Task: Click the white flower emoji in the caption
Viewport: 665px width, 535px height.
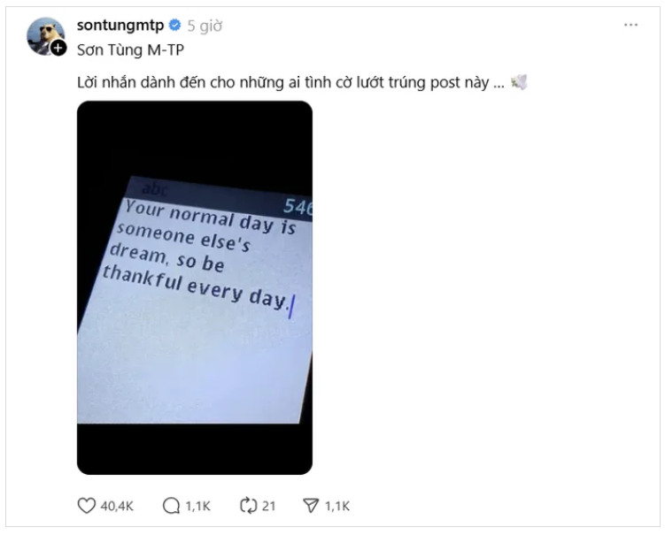Action: (x=519, y=81)
